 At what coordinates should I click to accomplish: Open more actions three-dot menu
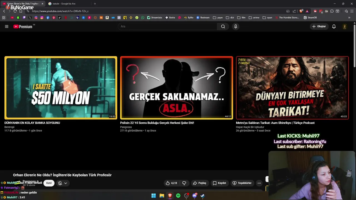click(259, 183)
